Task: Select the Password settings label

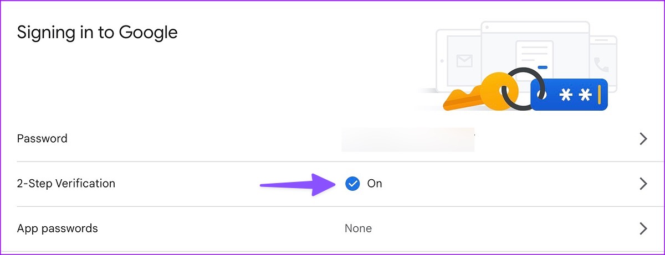Action: point(42,139)
